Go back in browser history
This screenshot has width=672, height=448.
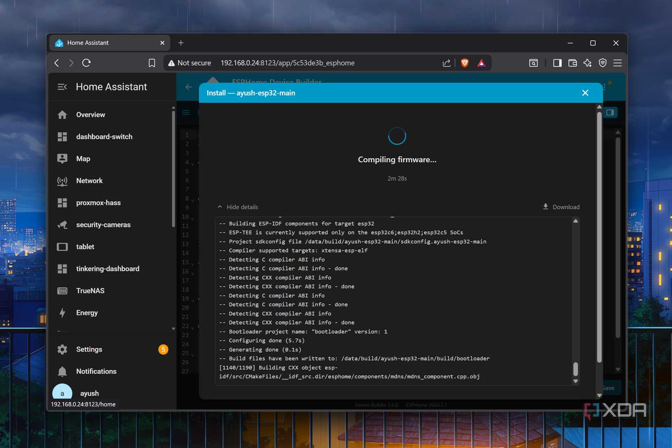coord(57,63)
